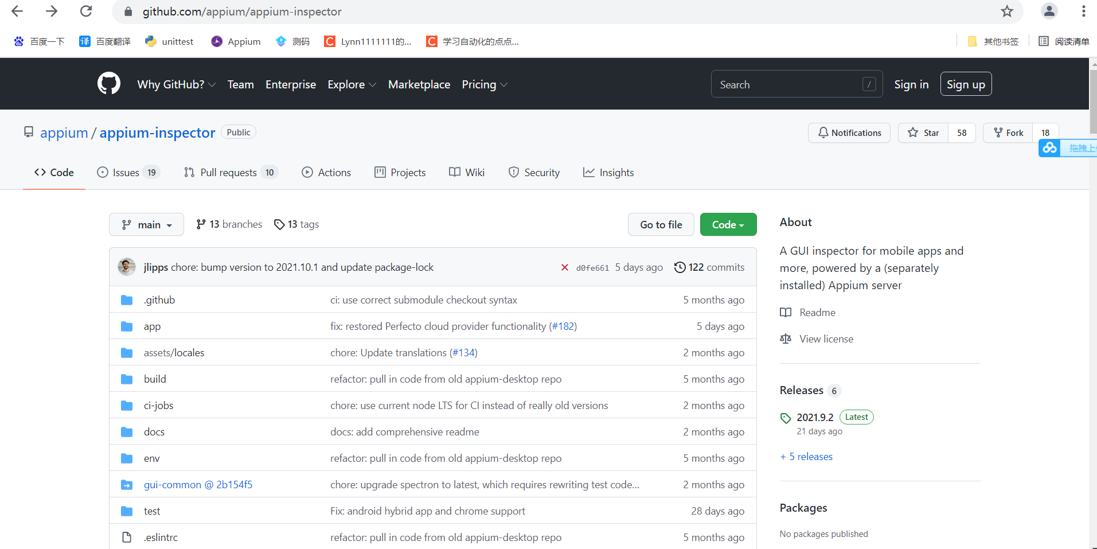Star the appium-inspector repository
Screen dimensions: 1097x549
pyautogui.click(x=923, y=133)
